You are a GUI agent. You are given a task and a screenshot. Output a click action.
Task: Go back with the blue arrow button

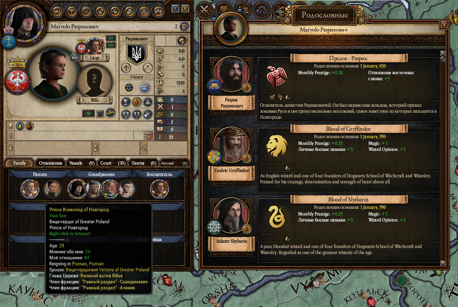pyautogui.click(x=175, y=8)
